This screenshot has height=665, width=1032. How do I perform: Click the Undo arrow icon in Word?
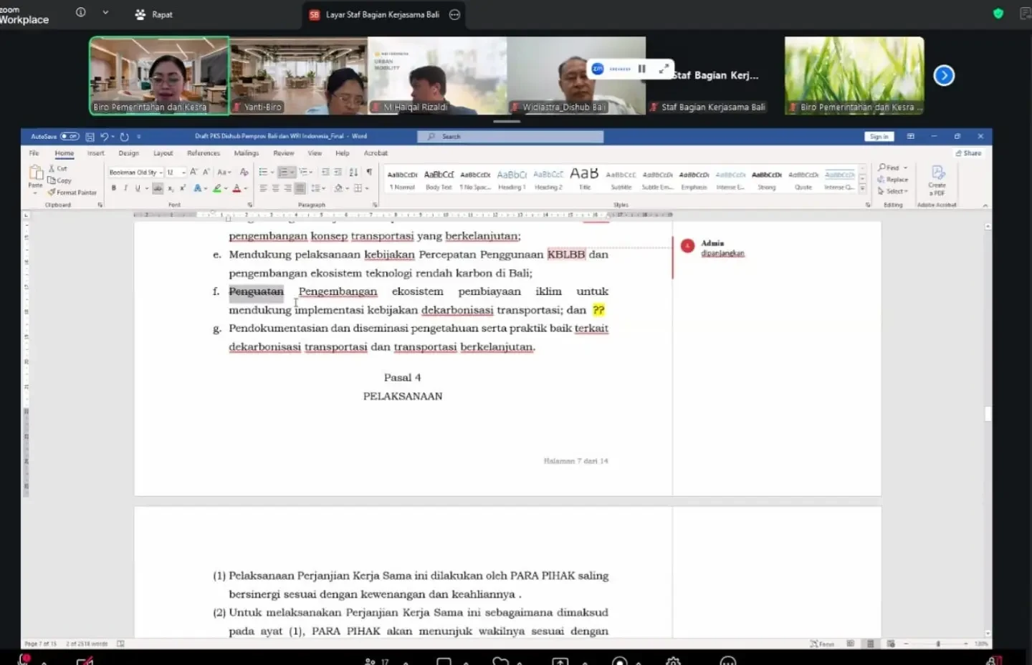pos(104,137)
